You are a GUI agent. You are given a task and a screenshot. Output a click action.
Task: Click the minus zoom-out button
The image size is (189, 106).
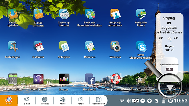(142, 101)
